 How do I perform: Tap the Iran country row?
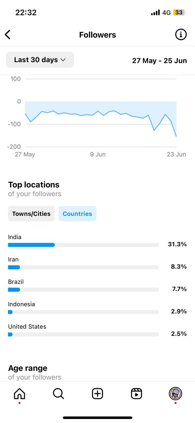pos(97,263)
